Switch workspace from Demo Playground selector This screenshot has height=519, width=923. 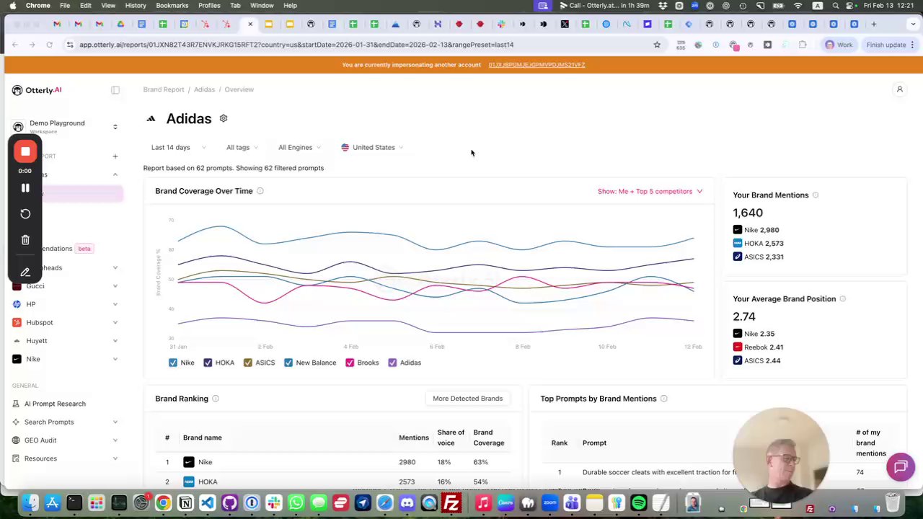point(115,127)
